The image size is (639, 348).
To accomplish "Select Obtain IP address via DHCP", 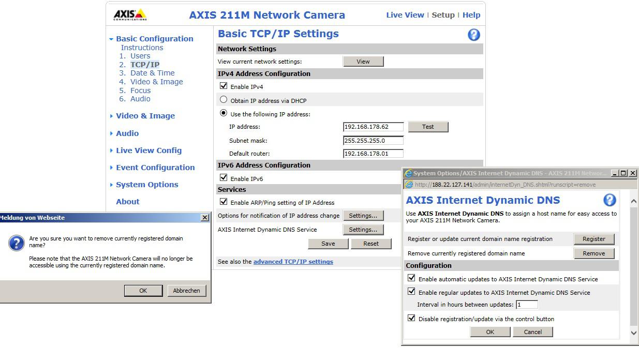I will pyautogui.click(x=224, y=100).
